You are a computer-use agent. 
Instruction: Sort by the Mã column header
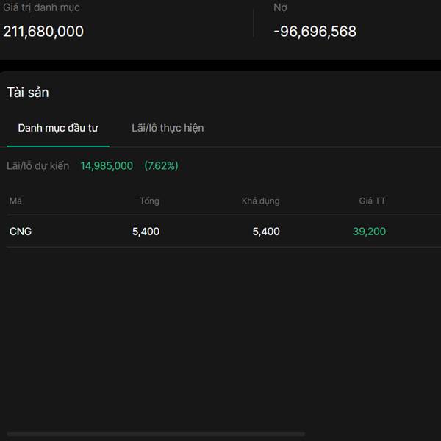pos(15,201)
